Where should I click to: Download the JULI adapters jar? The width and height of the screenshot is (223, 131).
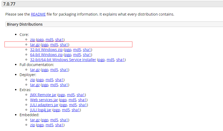pyautogui.click(x=44, y=105)
